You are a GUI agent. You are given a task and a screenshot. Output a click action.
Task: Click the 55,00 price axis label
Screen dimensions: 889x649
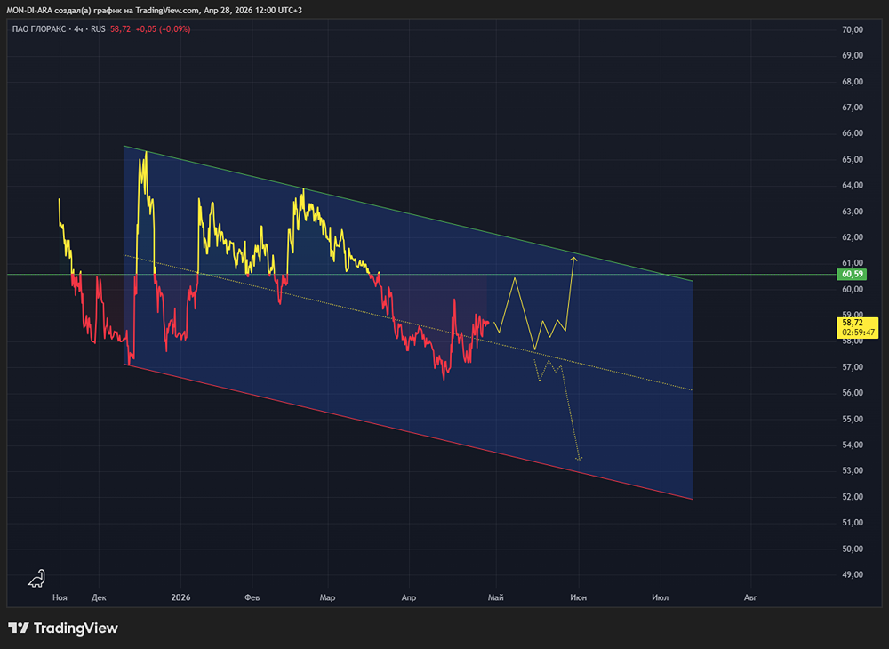853,419
